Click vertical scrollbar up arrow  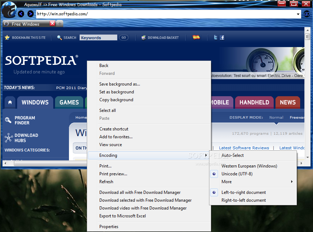pos(307,30)
